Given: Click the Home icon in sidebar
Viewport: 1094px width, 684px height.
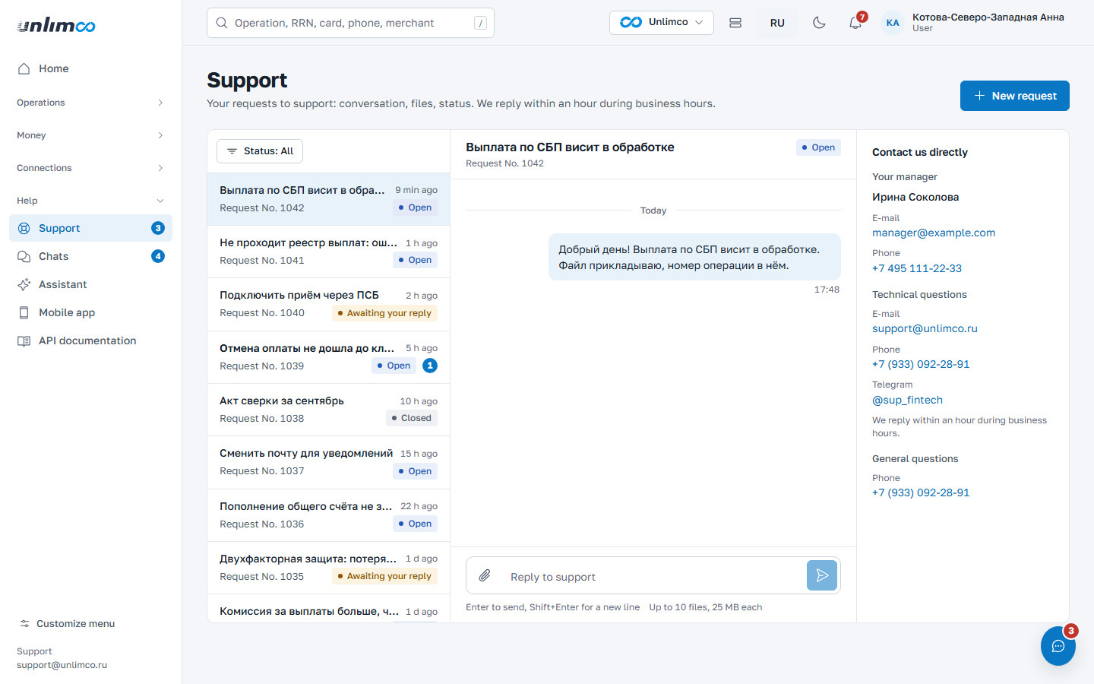Looking at the screenshot, I should [x=24, y=68].
